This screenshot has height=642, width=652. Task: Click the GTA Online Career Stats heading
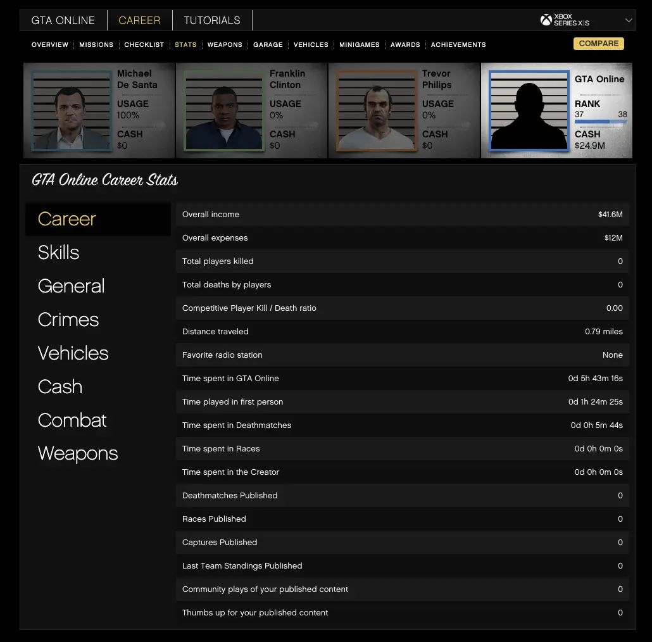point(105,180)
